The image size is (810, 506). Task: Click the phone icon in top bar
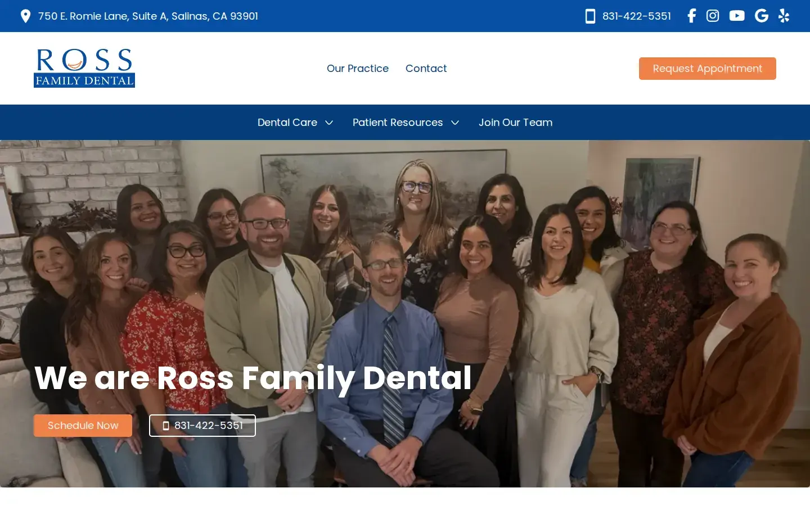(590, 16)
